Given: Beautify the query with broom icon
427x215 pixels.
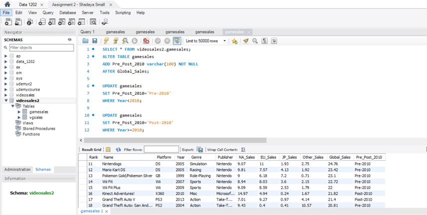Looking at the screenshot, I should (246, 41).
